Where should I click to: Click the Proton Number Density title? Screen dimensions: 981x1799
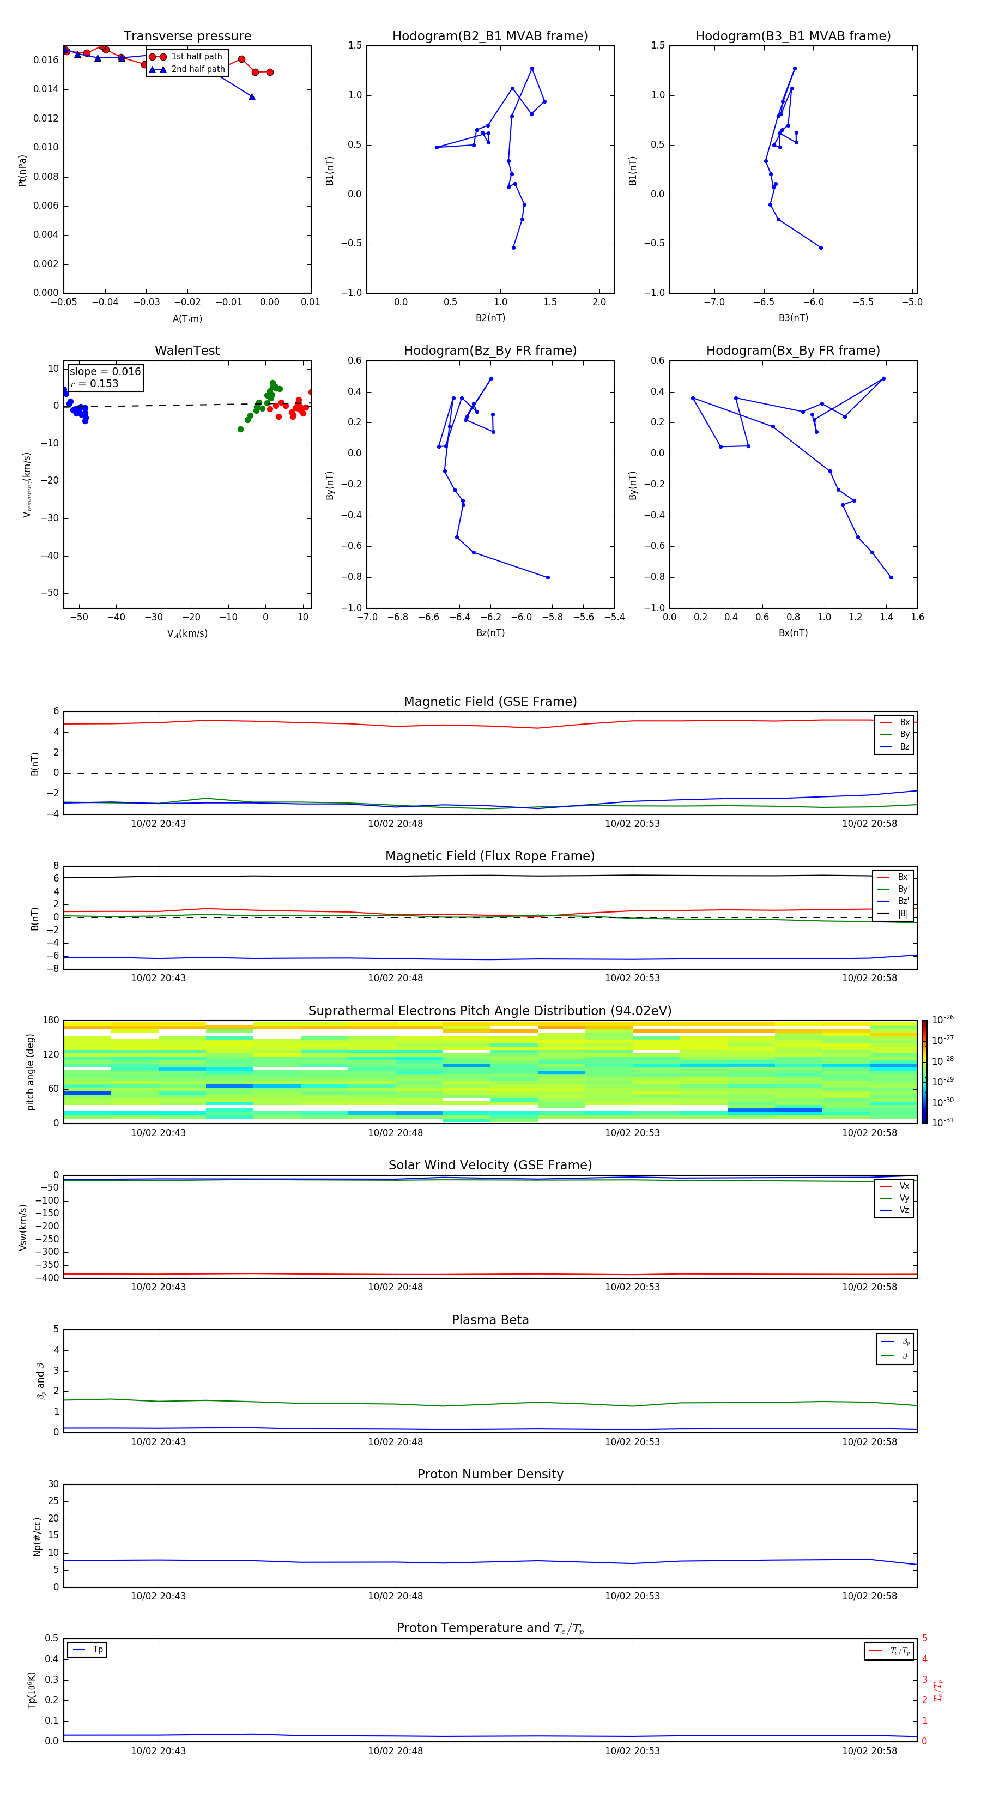tap(490, 1474)
